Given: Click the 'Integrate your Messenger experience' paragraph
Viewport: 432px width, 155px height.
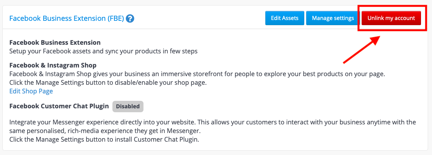Looking at the screenshot, I should (x=213, y=122).
